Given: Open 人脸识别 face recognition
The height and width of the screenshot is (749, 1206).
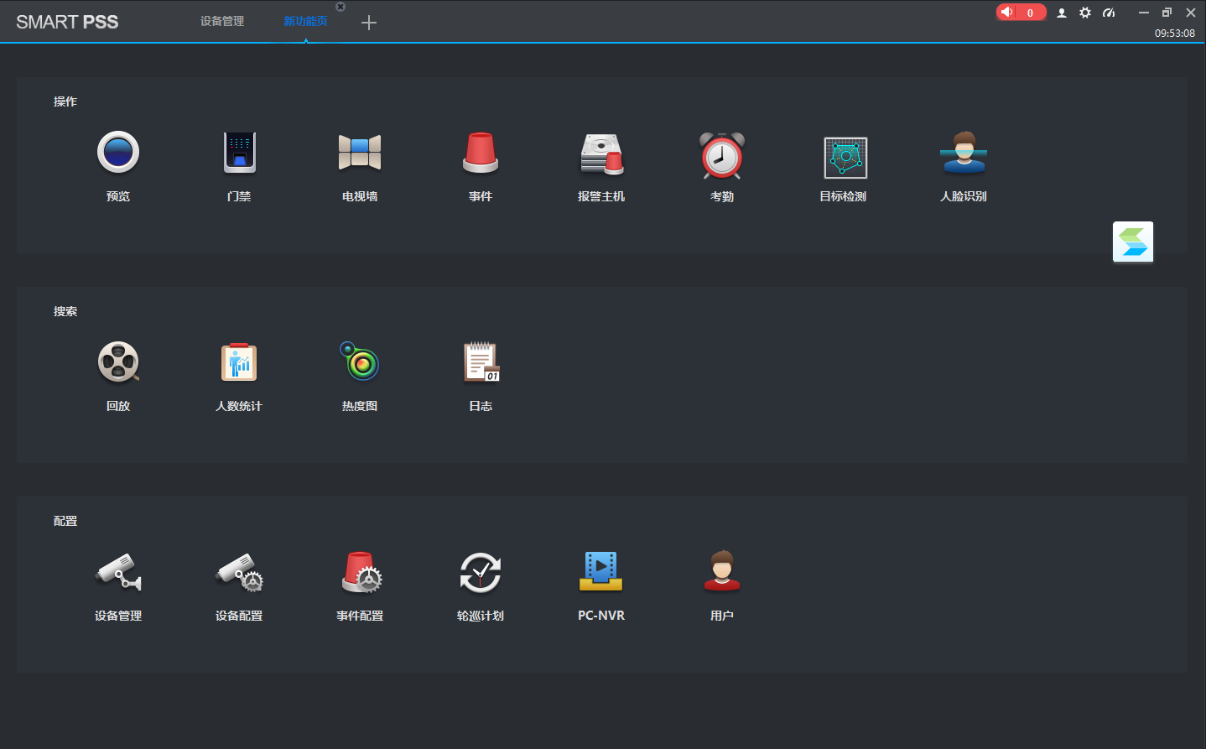Looking at the screenshot, I should (964, 153).
